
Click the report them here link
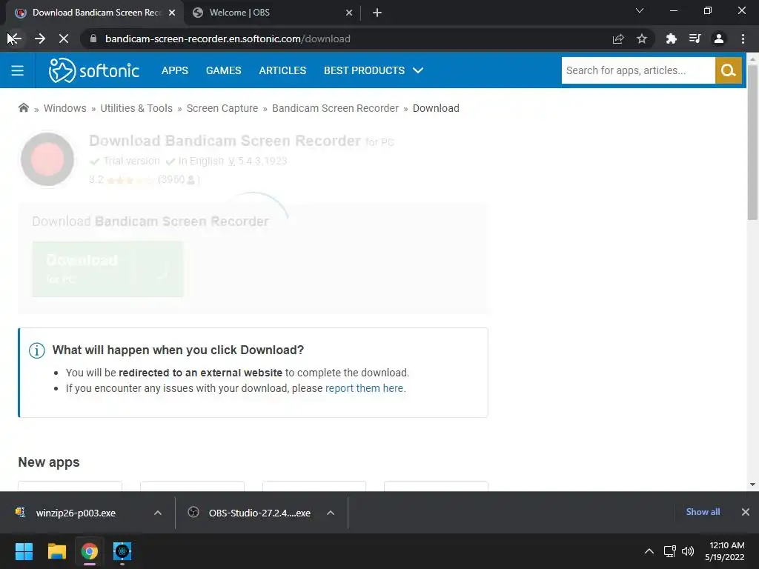365,388
